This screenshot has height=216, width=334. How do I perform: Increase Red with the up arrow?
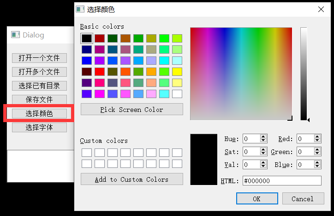point(317,137)
